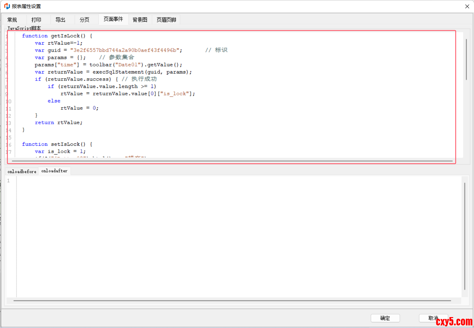The image size is (474, 328).
Task: Click the onloadafter editor horizontal scrollbar
Action: tap(231, 301)
